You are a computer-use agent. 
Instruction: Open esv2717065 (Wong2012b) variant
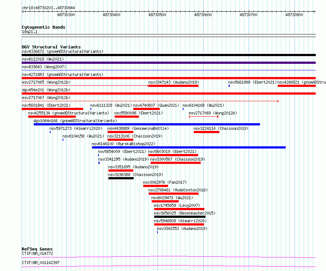point(46,82)
